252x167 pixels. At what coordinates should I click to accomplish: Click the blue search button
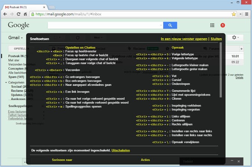click(170, 25)
